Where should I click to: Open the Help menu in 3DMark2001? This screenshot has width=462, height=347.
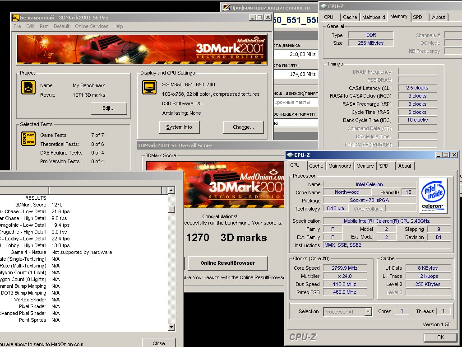(x=118, y=26)
